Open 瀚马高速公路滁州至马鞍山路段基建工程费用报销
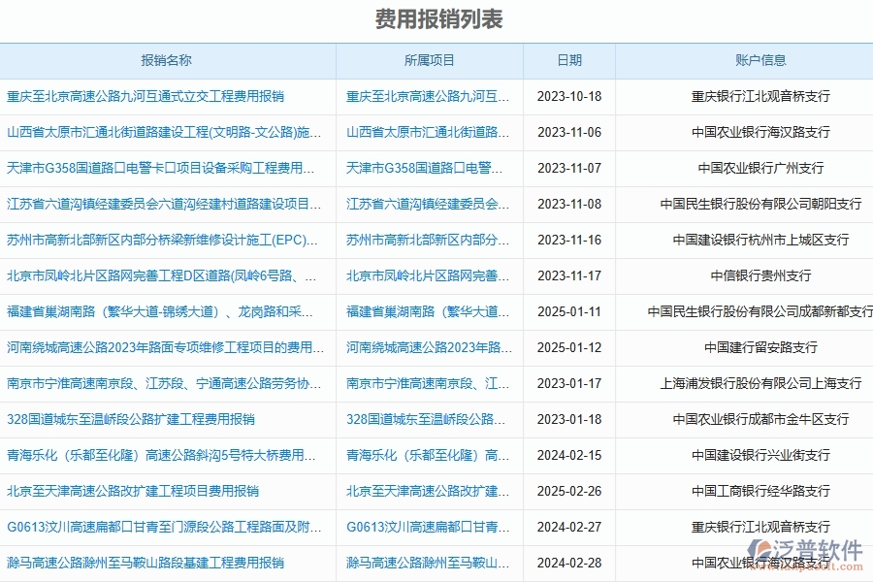The width and height of the screenshot is (873, 582). pos(145,563)
